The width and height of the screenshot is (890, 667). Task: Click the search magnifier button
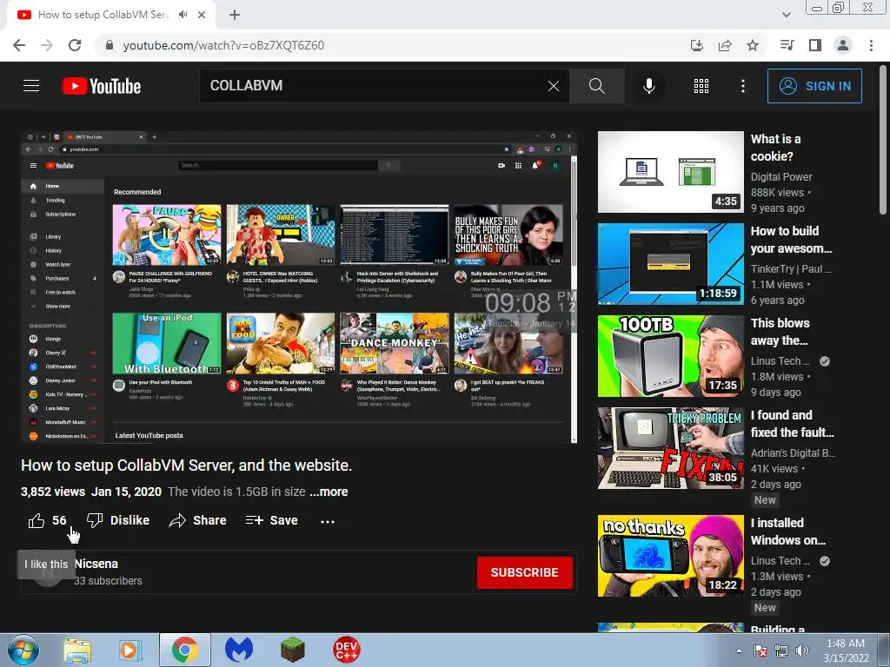pyautogui.click(x=596, y=86)
